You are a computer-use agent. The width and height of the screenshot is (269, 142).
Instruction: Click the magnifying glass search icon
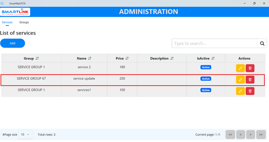point(262,43)
